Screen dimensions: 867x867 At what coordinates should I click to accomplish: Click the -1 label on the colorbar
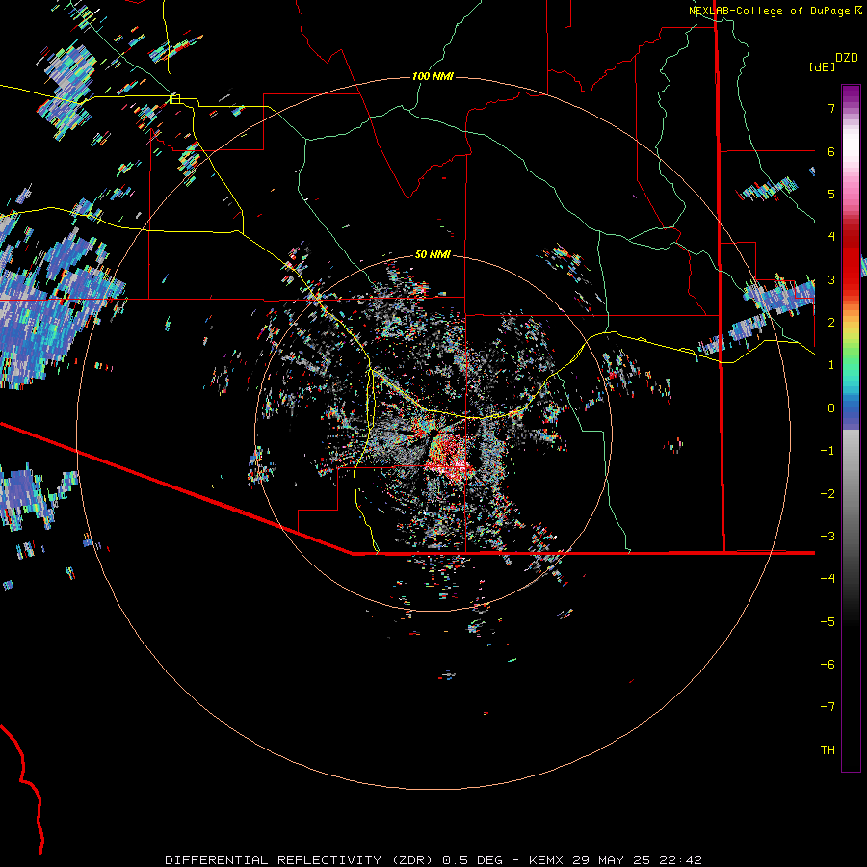click(828, 451)
